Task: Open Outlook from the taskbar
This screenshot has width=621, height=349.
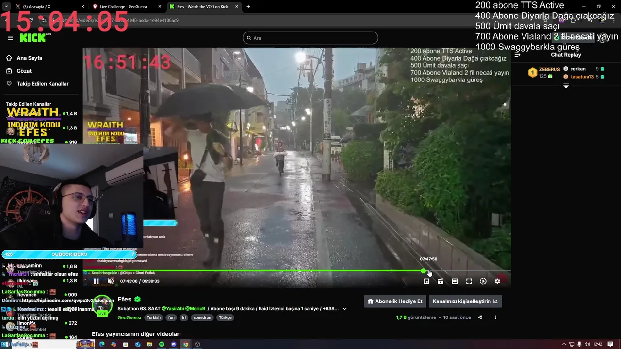Action: click(138, 344)
